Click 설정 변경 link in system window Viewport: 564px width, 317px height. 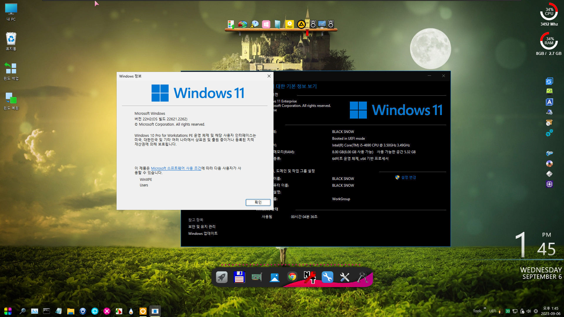coord(409,177)
